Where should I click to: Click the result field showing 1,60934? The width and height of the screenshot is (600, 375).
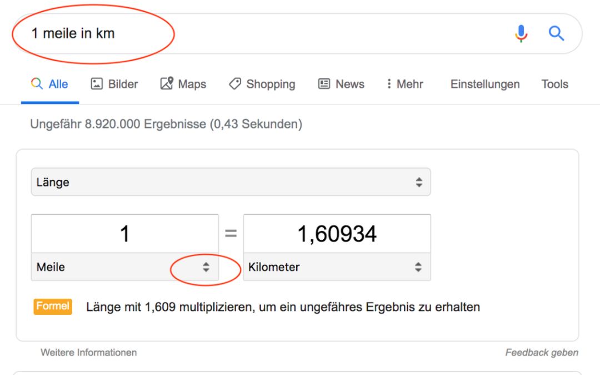[x=337, y=234]
